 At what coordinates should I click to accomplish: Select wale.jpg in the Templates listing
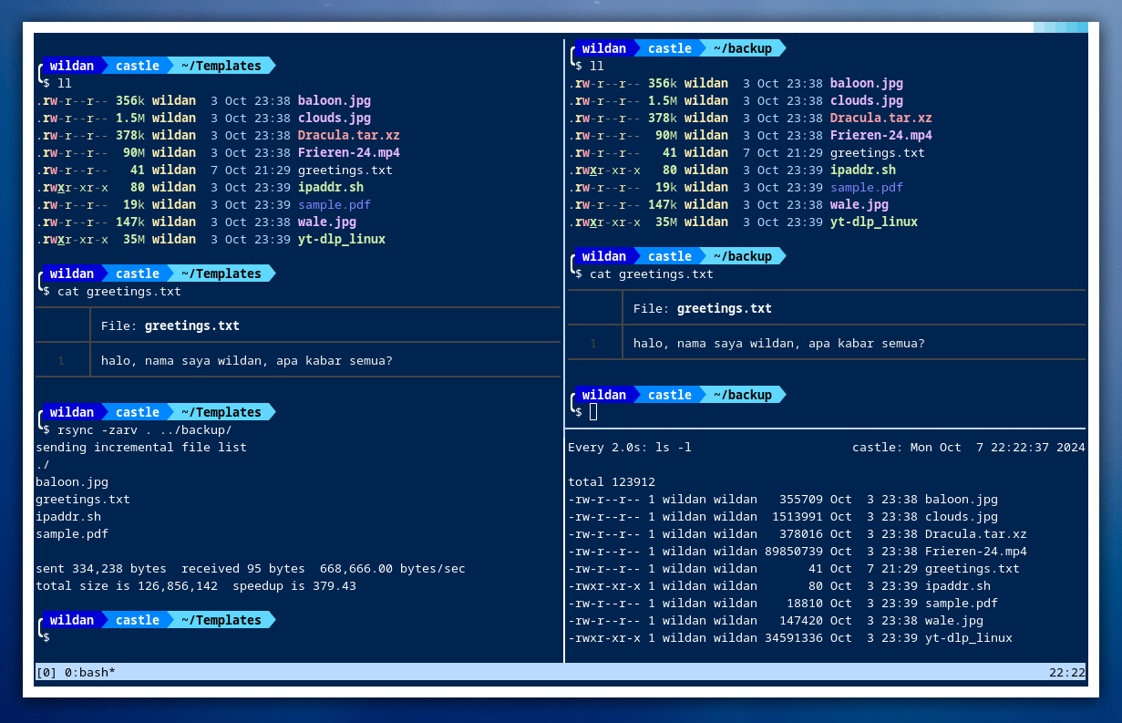pos(326,222)
